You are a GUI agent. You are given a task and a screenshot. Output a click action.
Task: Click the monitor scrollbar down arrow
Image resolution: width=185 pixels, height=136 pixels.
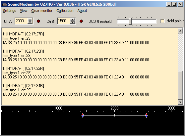point(180,102)
